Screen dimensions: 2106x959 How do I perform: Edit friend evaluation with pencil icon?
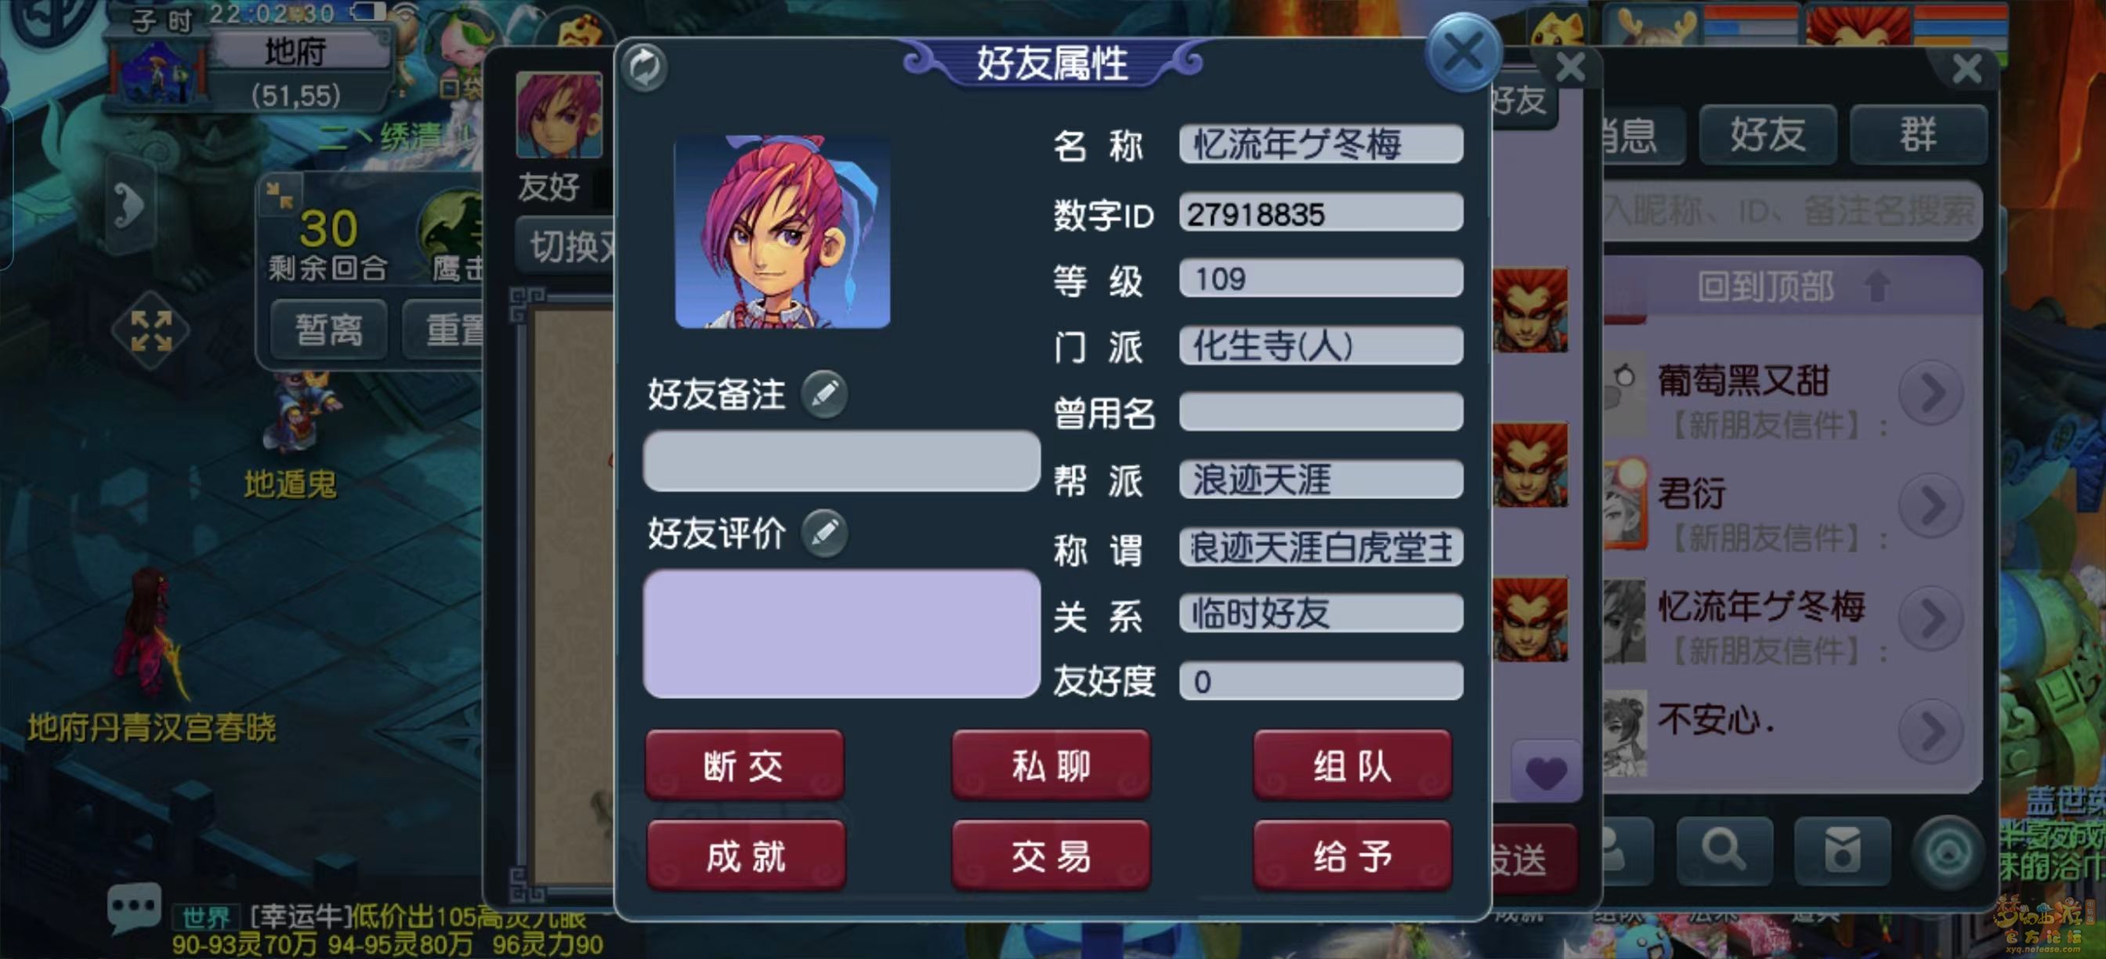click(x=824, y=533)
